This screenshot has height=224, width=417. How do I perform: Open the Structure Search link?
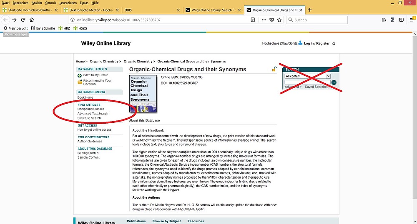tap(89, 118)
